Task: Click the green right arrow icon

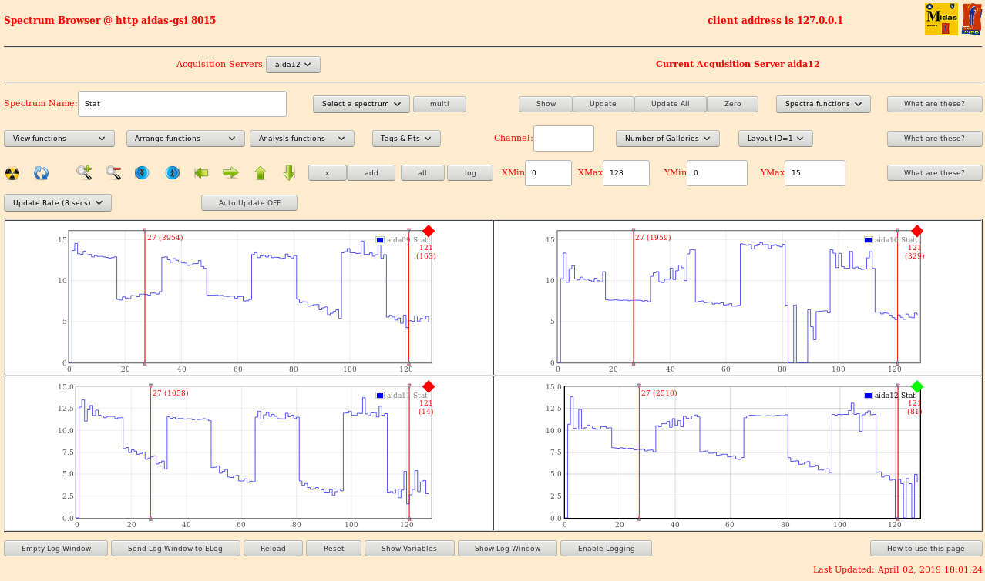Action: 230,173
